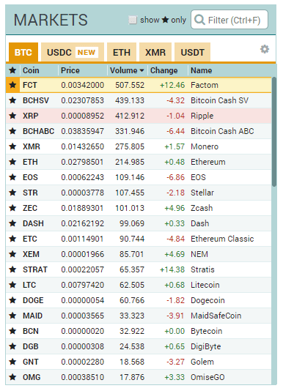Select the Ethereum Classic market name
Viewport: 283px width, 391px height.
click(x=222, y=239)
